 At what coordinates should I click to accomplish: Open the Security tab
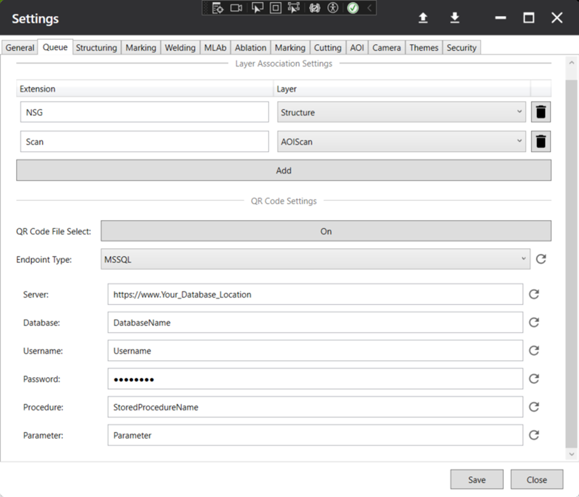(x=461, y=47)
